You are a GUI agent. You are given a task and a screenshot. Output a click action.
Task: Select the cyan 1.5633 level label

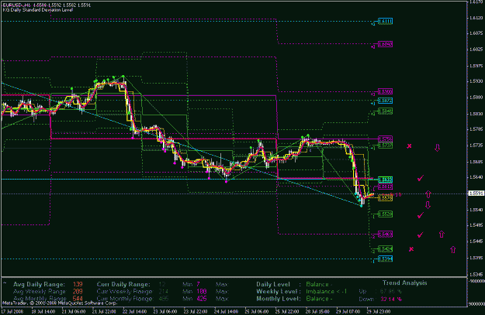pos(386,180)
